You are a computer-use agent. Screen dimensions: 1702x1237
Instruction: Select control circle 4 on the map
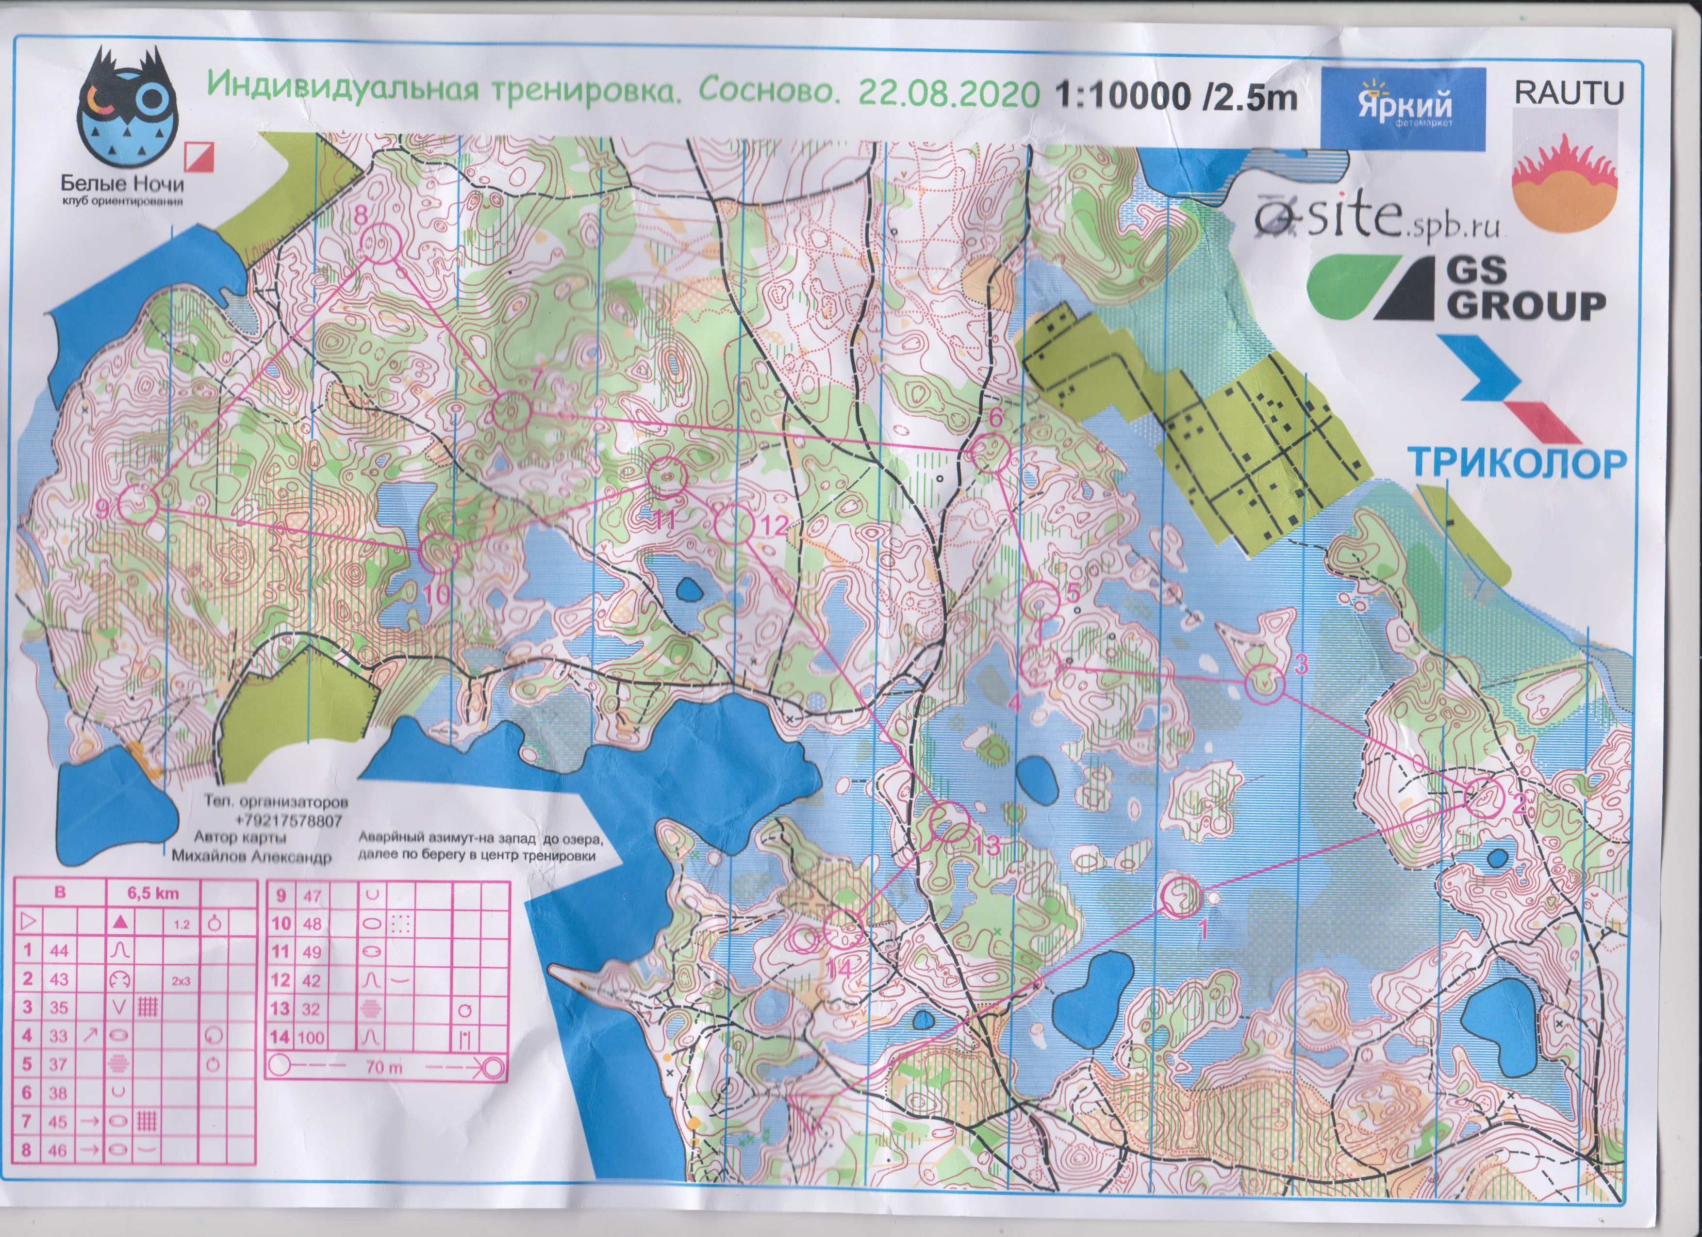(x=1041, y=666)
